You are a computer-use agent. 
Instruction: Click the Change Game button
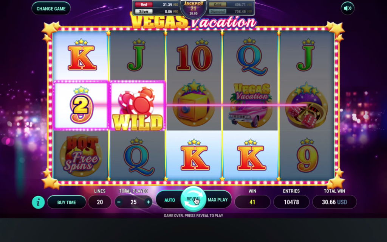coord(51,9)
